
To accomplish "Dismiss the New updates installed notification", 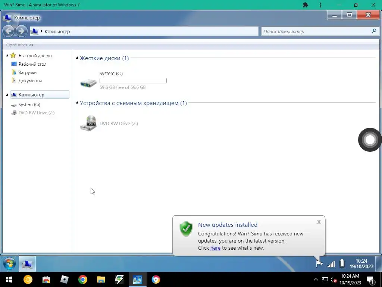I will [319, 222].
